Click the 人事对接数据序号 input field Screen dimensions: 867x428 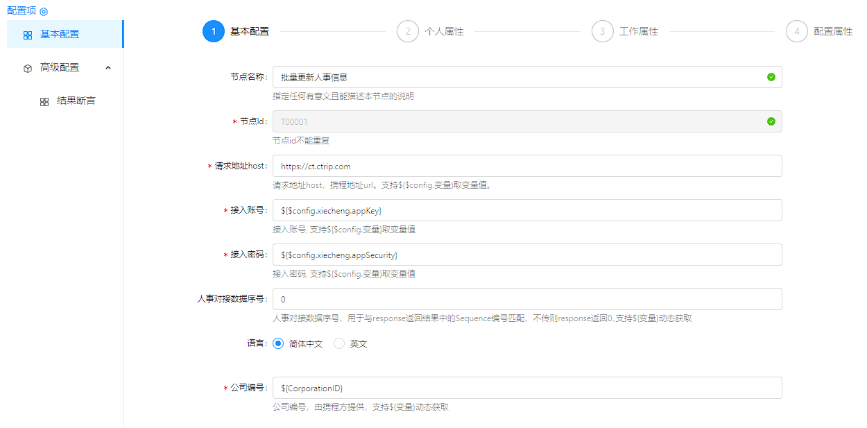coord(527,299)
